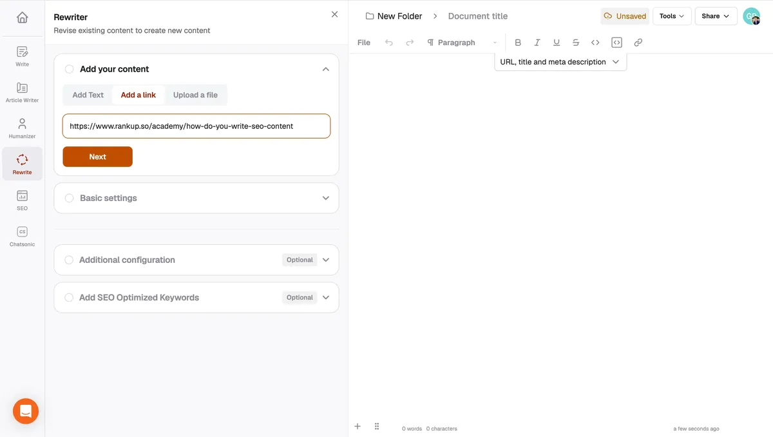Open the Paragraph style dropdown
This screenshot has height=437, width=773.
463,43
